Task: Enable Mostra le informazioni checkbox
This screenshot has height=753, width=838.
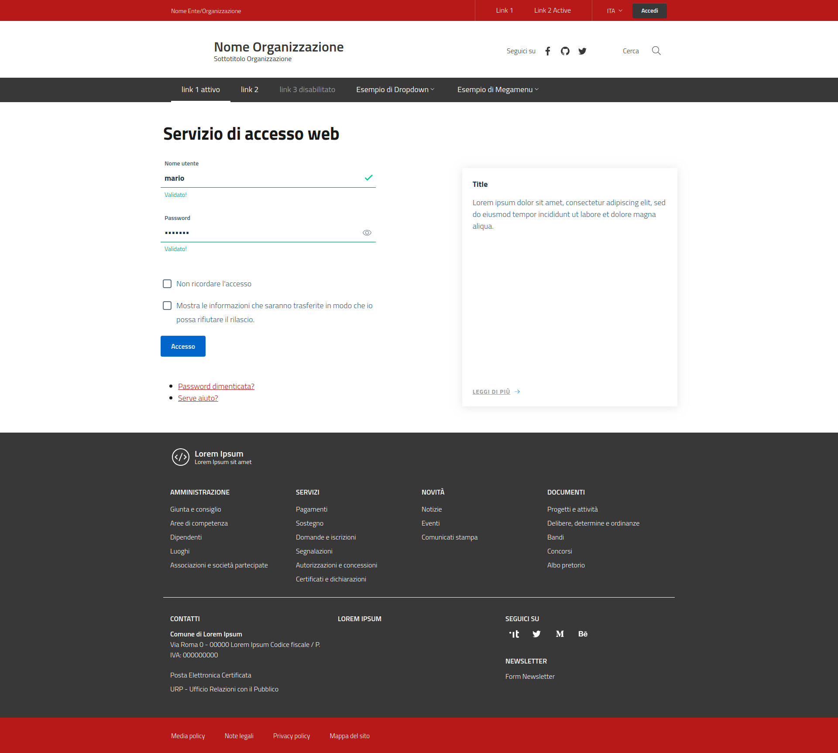Action: pos(167,306)
